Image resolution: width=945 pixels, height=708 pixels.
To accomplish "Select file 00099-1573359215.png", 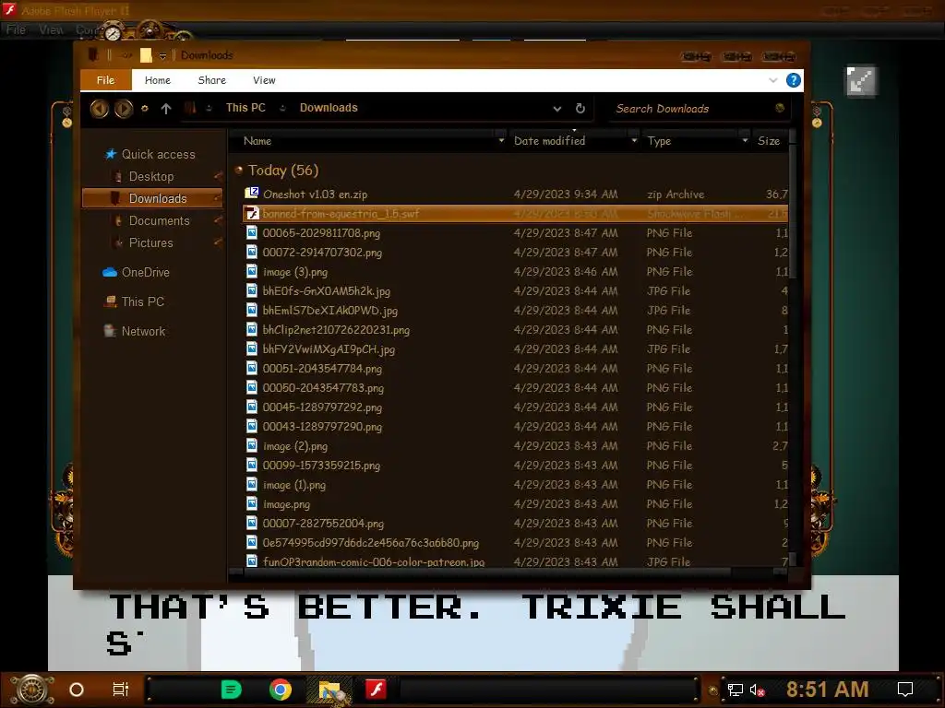I will [x=321, y=466].
